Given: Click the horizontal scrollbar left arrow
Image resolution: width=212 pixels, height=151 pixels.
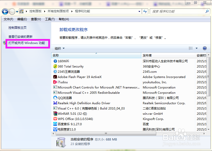Looking at the screenshot, I should (53, 133).
